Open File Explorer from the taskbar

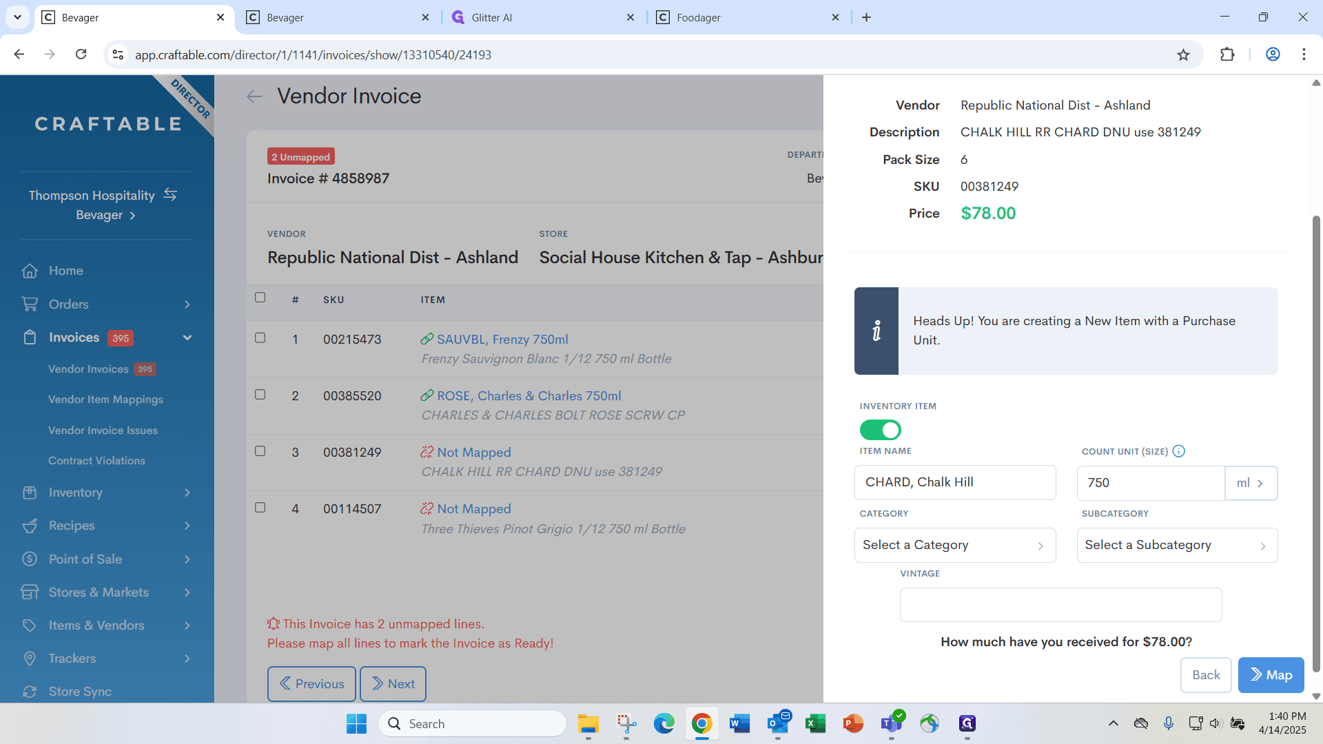point(588,724)
